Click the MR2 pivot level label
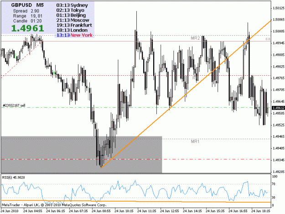The height and width of the screenshot is (214, 285). [195, 38]
